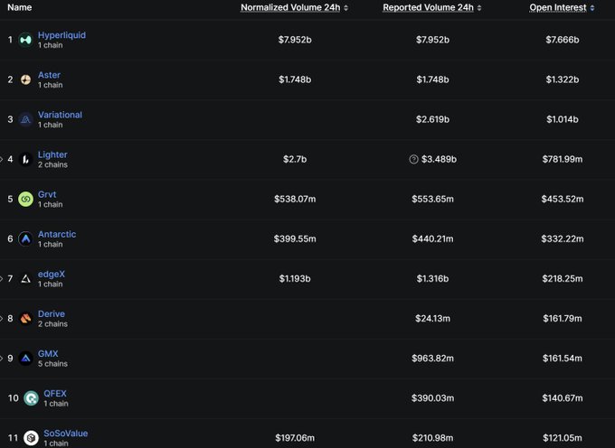Select edgeX normalized volume $1.193b
Viewport: 615px width, 448px height.
point(295,278)
